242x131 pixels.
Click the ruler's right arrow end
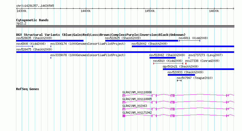click(234, 8)
